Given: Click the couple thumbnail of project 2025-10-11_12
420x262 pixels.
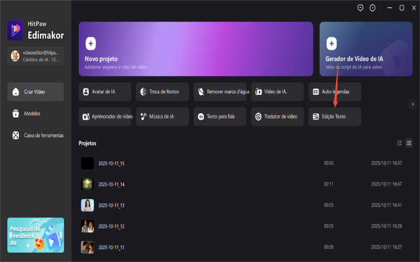Looking at the screenshot, I should tap(87, 226).
